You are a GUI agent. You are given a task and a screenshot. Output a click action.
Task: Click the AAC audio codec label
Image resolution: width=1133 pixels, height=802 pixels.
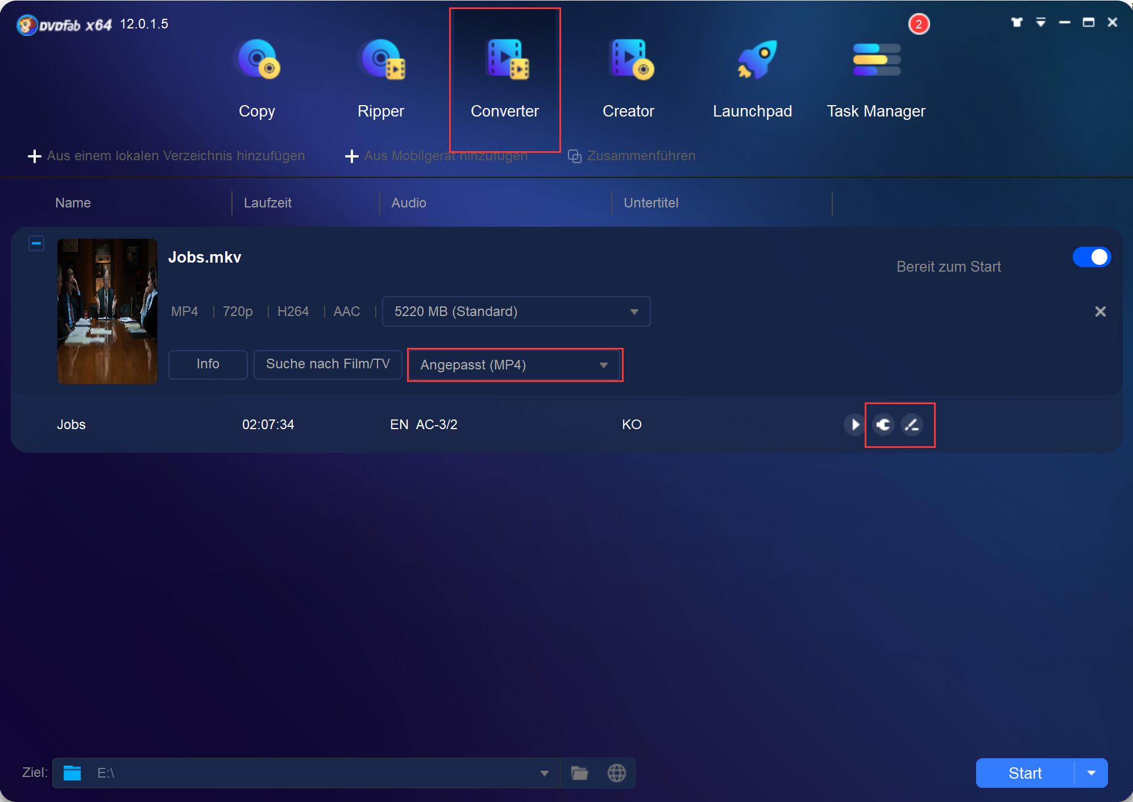point(347,311)
